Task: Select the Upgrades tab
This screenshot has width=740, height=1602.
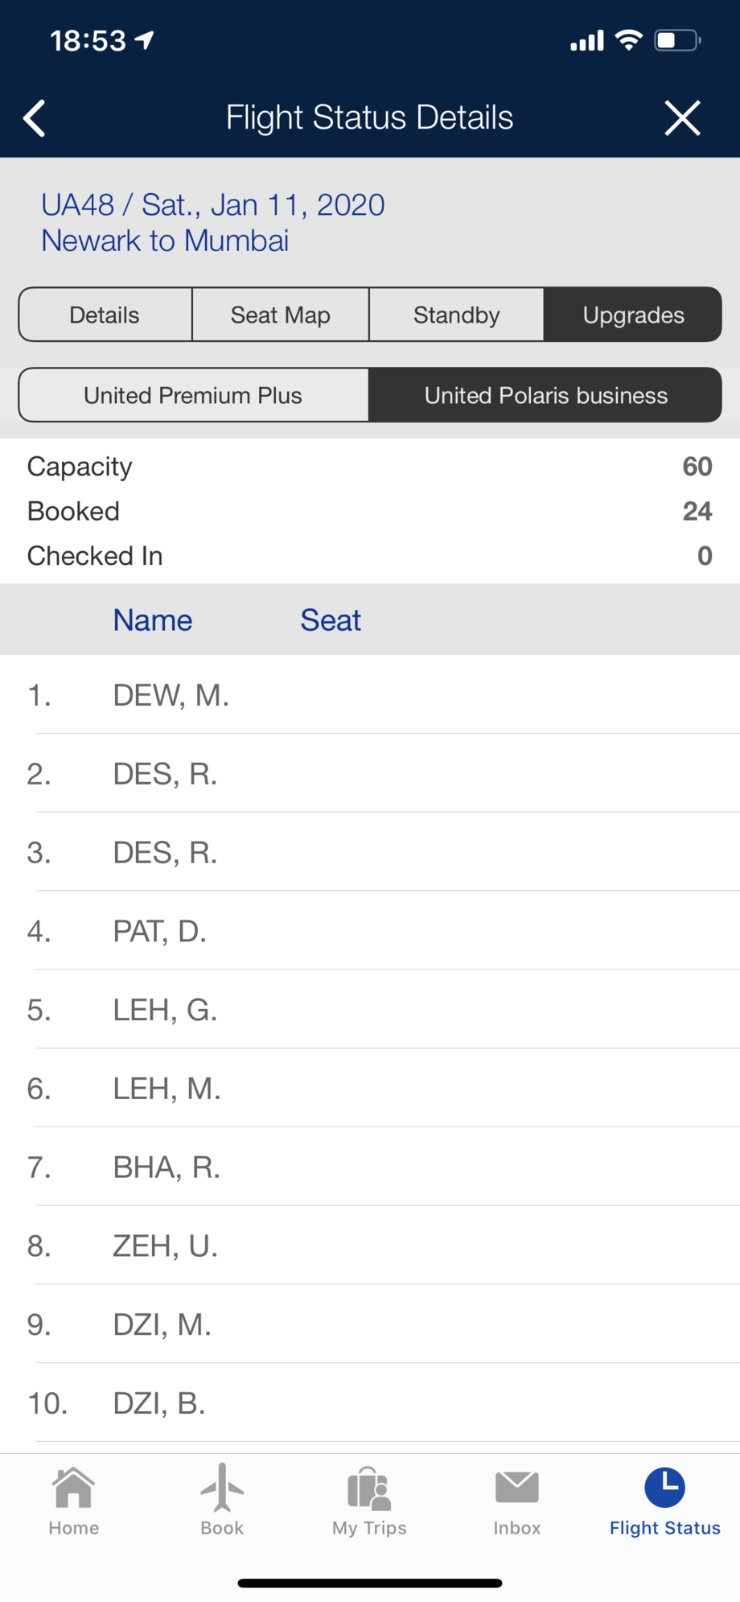Action: 633,315
